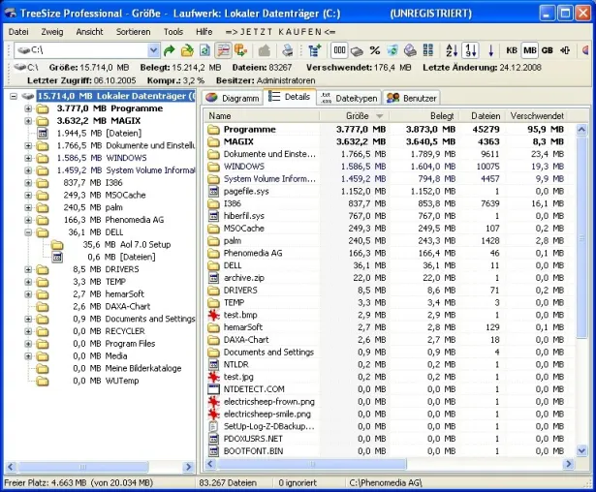The height and width of the screenshot is (492, 596).
Task: Click the open folder toolbar icon
Action: coord(187,50)
